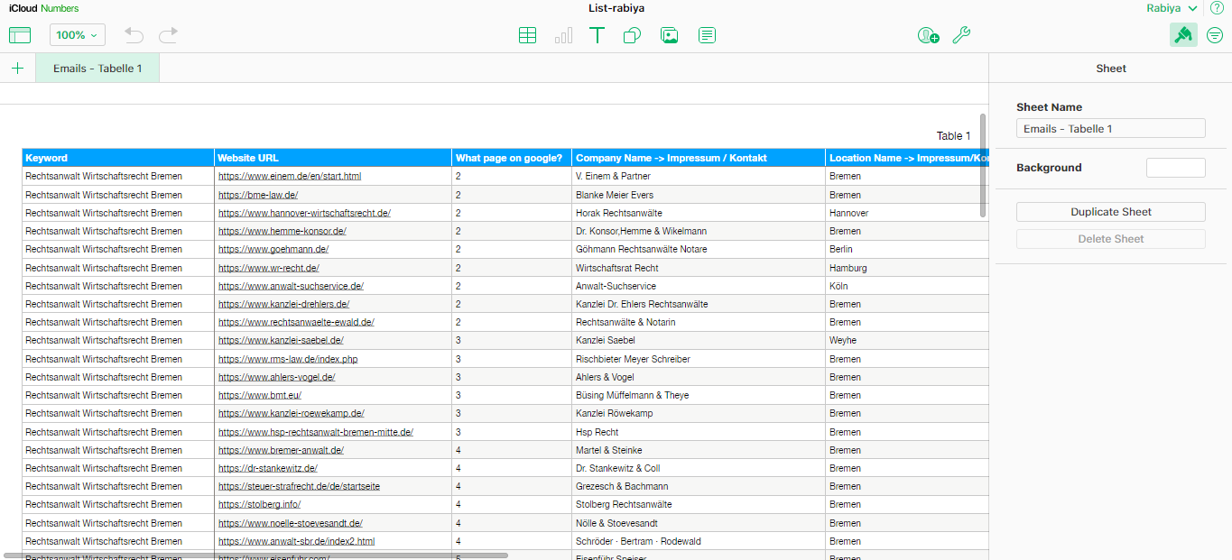Open the 100% zoom dropdown
Viewport: 1232px width, 560px height.
point(77,35)
